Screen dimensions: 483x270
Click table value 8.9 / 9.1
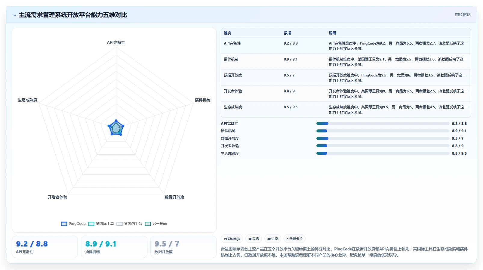(x=291, y=59)
